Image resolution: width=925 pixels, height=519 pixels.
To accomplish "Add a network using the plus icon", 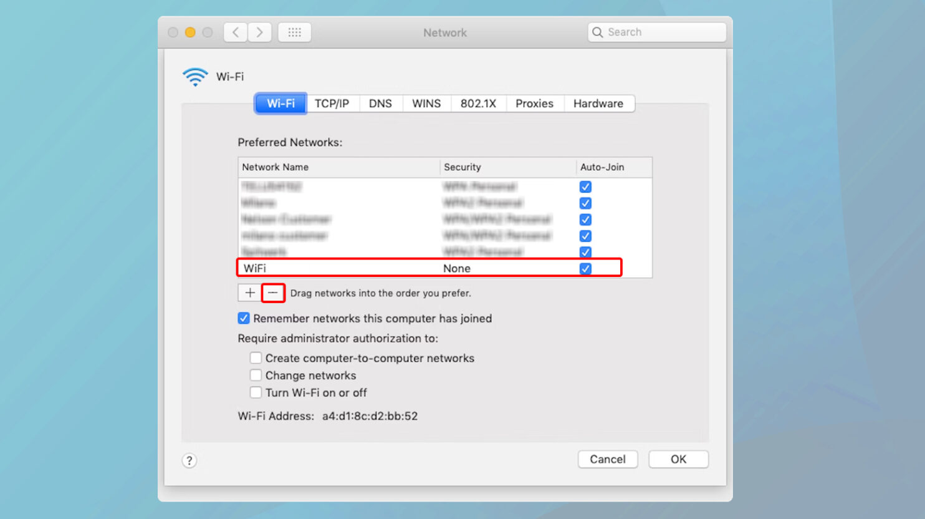I will tap(249, 293).
